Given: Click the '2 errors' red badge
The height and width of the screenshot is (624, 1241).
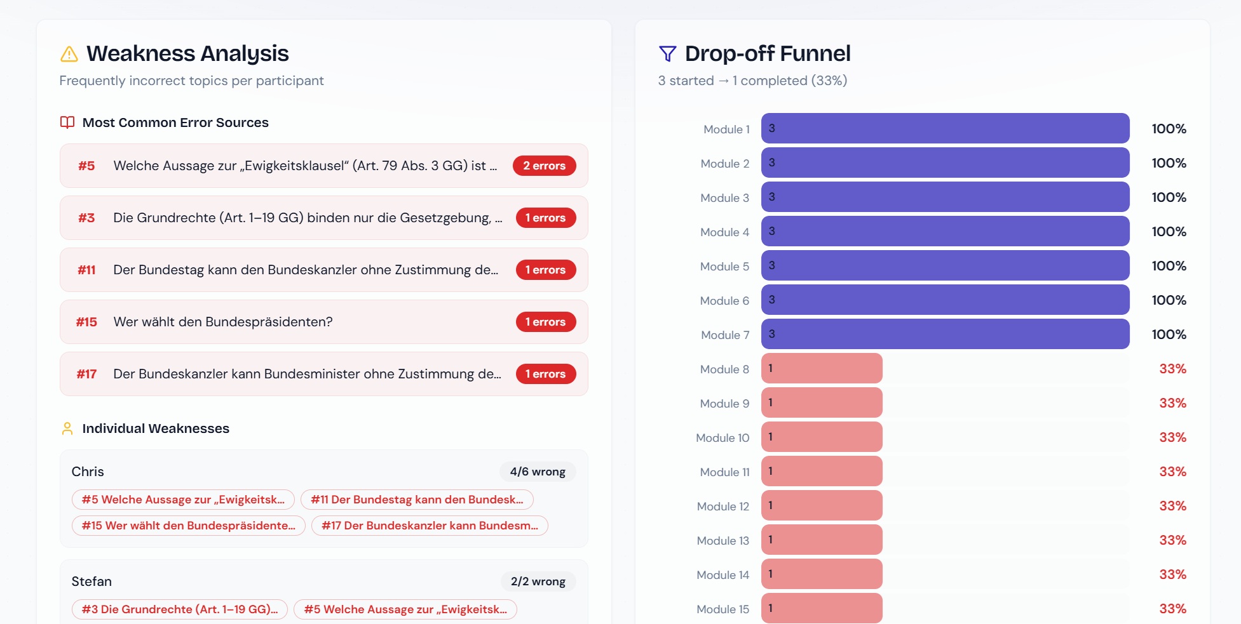Looking at the screenshot, I should tap(544, 166).
